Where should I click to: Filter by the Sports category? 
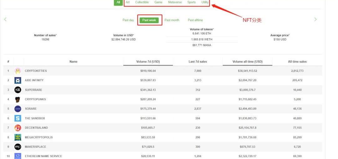click(192, 2)
